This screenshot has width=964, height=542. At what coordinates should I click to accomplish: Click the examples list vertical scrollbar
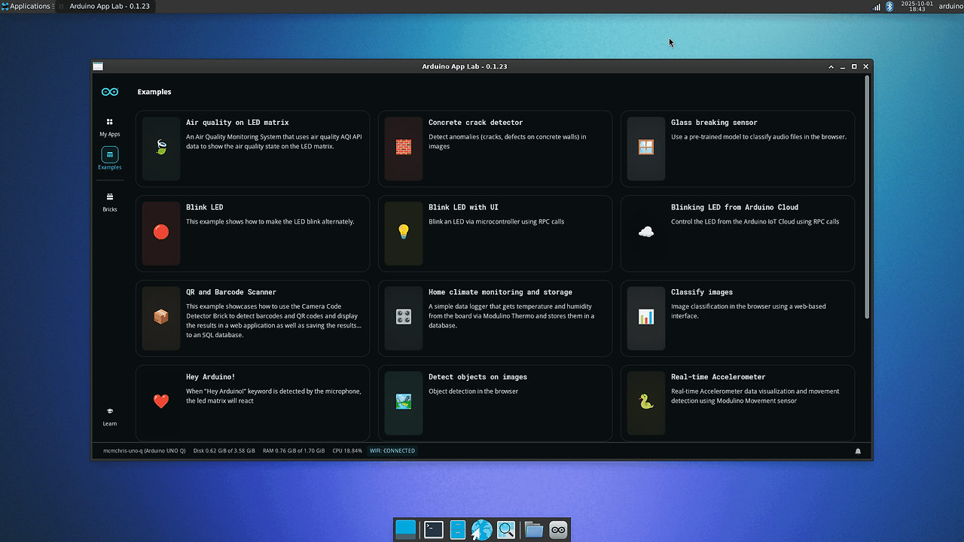867,196
